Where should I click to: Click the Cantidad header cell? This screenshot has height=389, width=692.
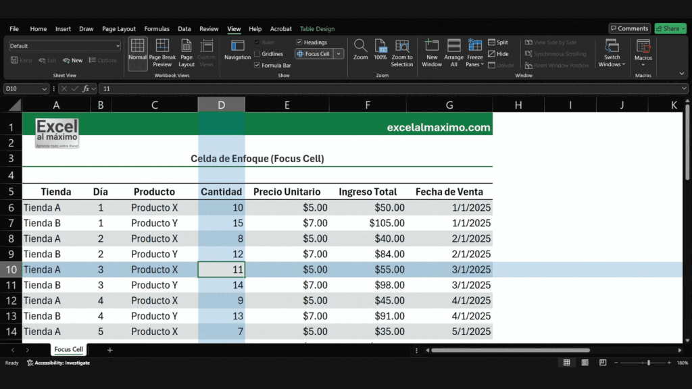(221, 192)
